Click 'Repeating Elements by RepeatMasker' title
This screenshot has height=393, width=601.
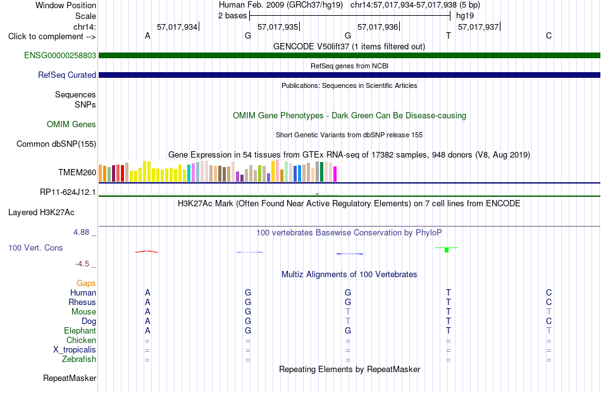tap(350, 369)
